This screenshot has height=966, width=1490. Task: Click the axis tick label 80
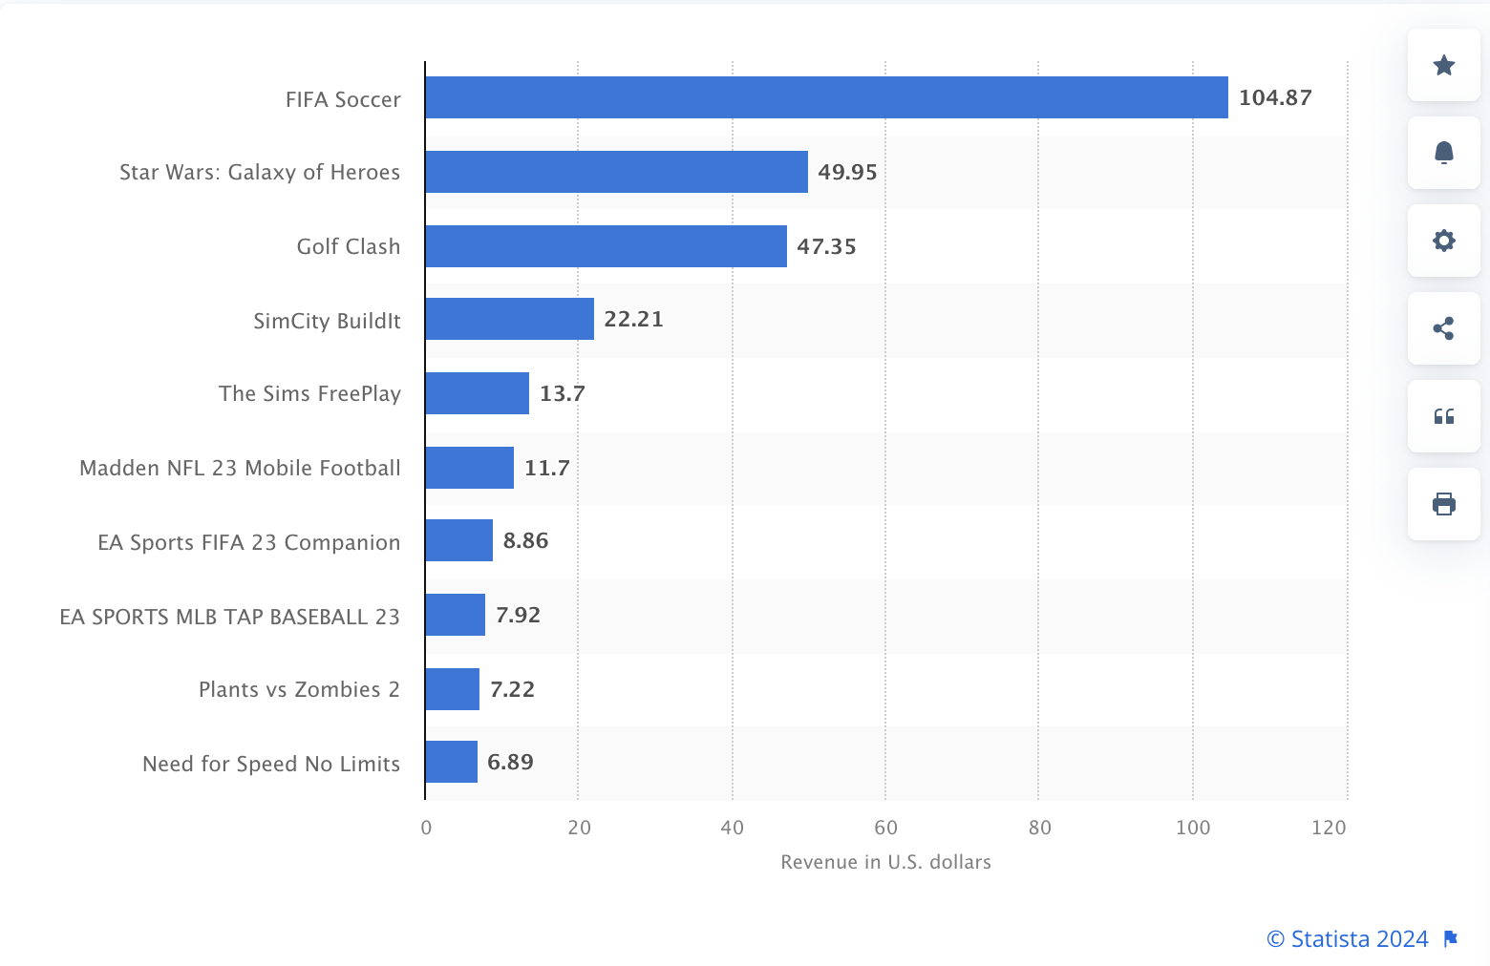click(x=1039, y=828)
